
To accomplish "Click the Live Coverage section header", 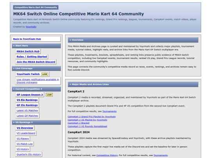I will point(36,69).
